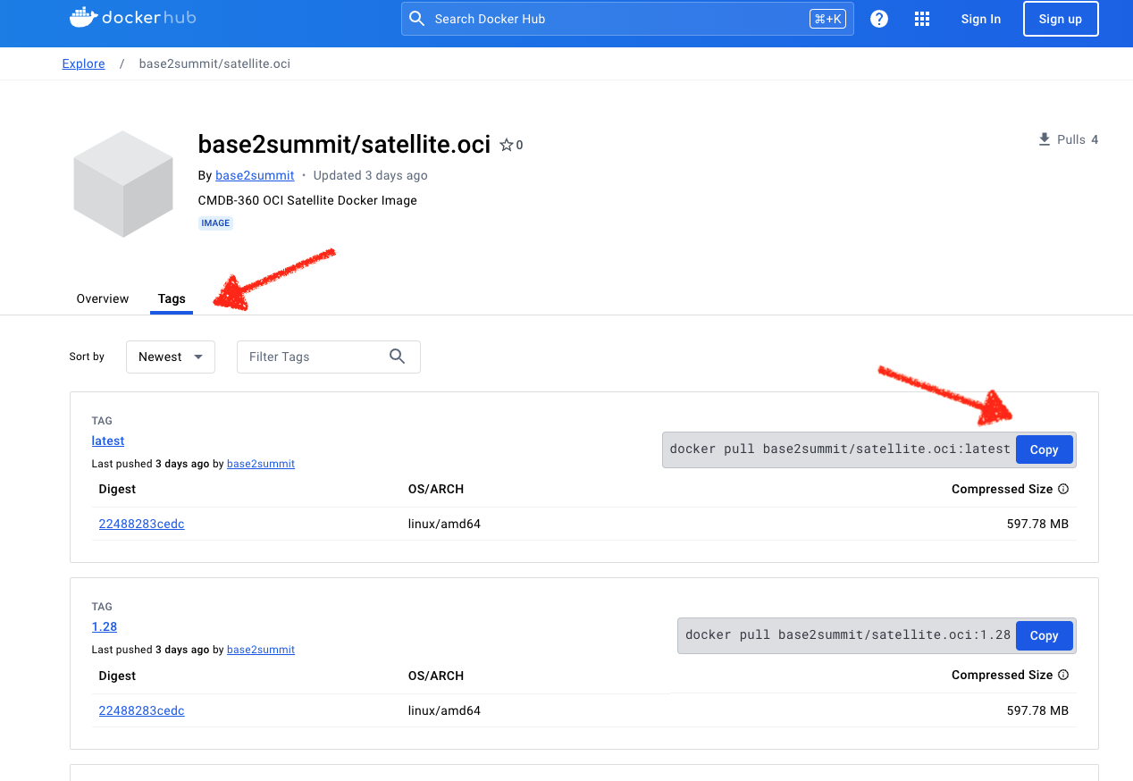1133x781 pixels.
Task: Click the Pulls download icon
Action: click(x=1044, y=139)
